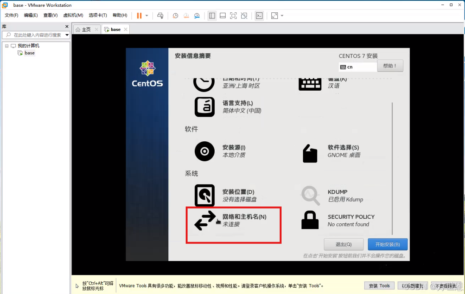Open 语言支持(L) language icon
465x294 pixels.
[x=204, y=107]
